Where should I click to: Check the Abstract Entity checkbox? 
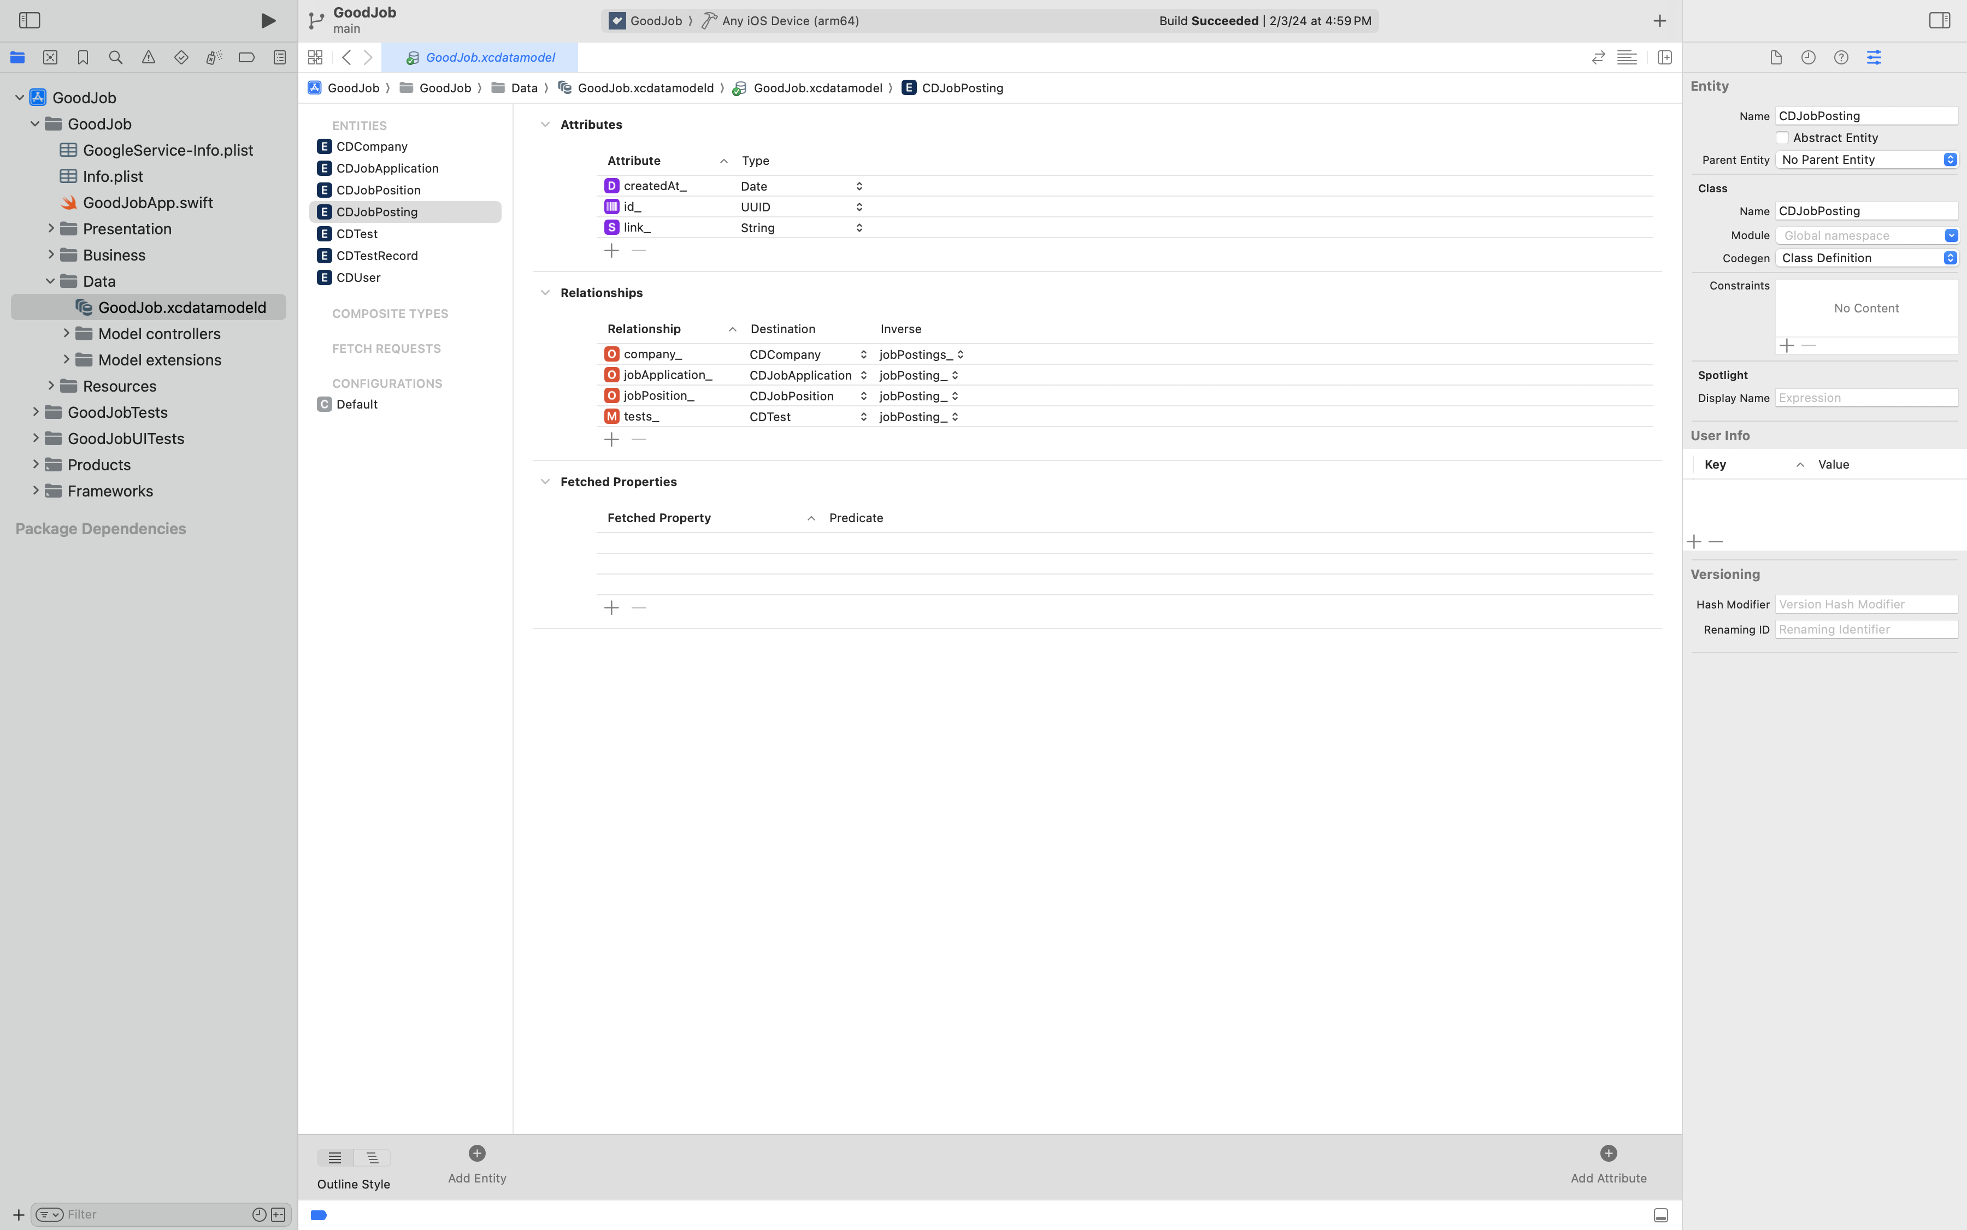1782,138
